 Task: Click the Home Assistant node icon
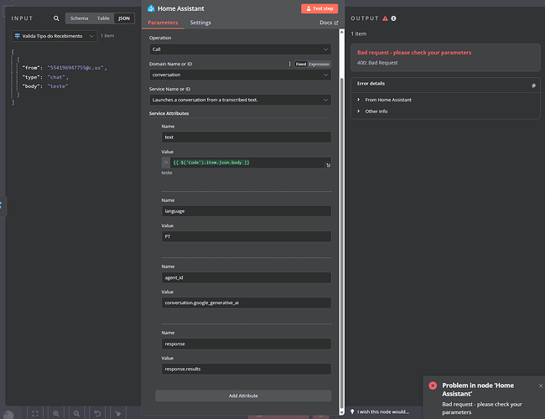pyautogui.click(x=151, y=8)
